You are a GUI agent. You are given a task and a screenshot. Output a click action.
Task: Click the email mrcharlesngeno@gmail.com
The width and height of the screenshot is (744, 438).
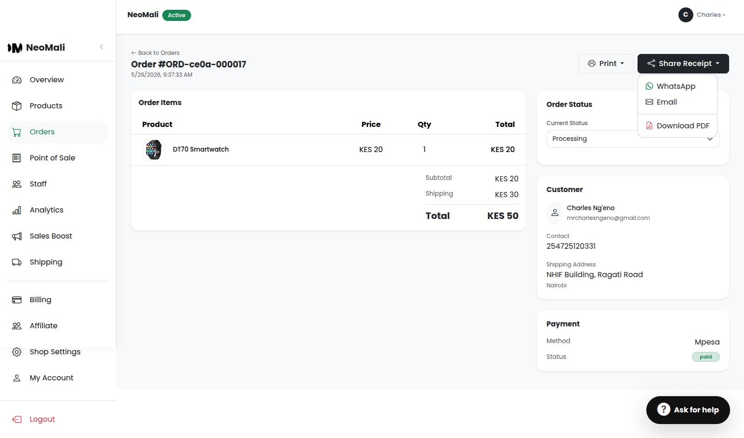click(x=608, y=218)
